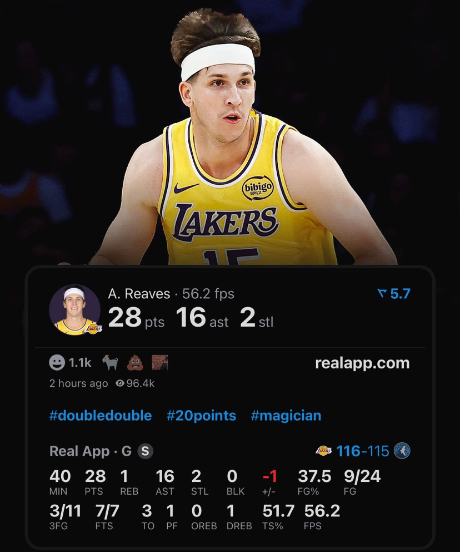
Task: Open the #doubledouble hashtag
Action: 101,416
